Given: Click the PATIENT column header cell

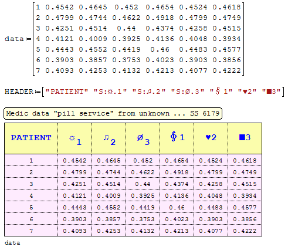Looking at the screenshot, I should coord(31,138).
